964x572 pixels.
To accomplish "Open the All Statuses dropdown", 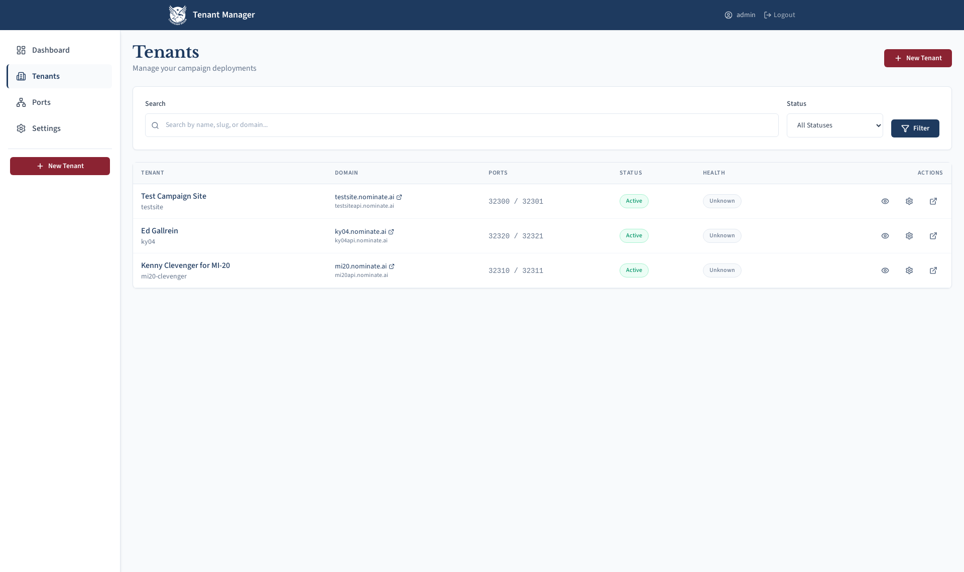I will tap(834, 125).
